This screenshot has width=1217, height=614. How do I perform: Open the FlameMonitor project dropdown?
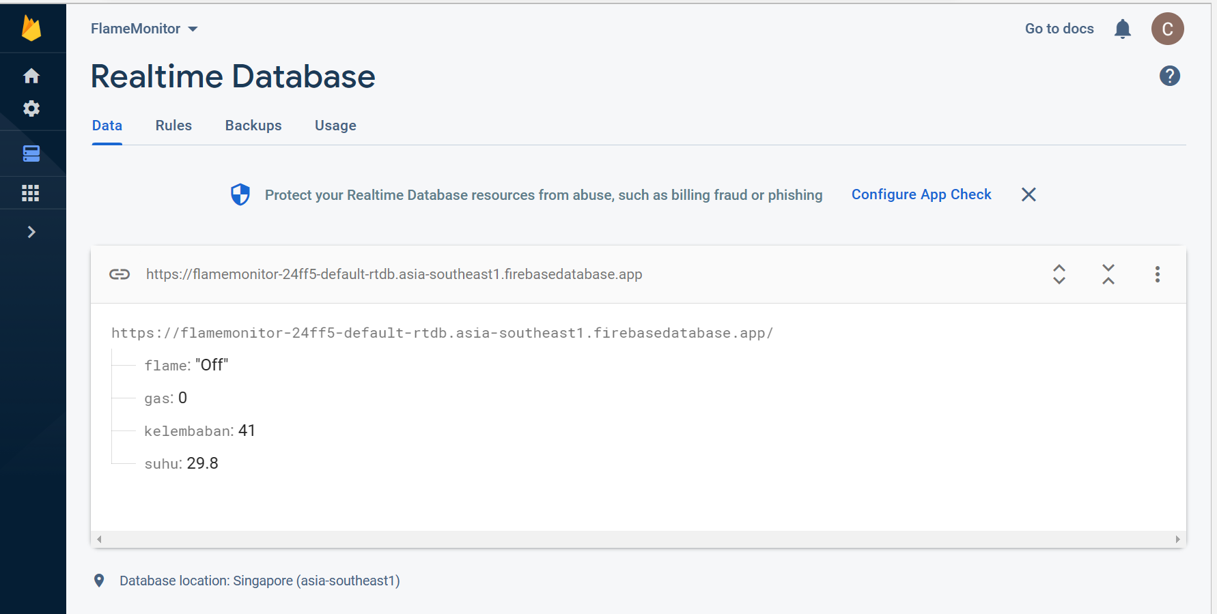(144, 29)
